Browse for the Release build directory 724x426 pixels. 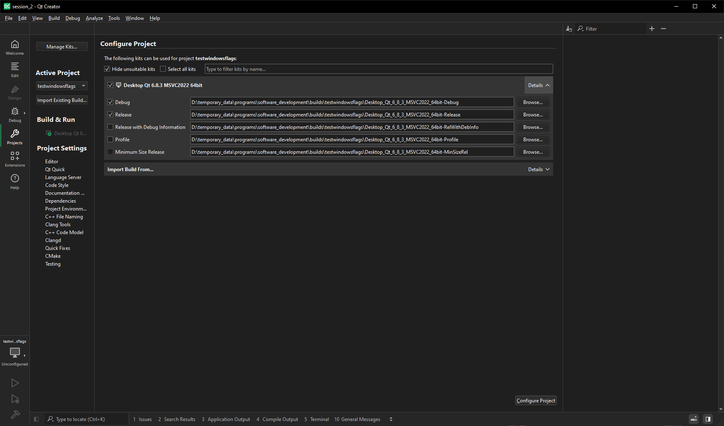click(533, 114)
